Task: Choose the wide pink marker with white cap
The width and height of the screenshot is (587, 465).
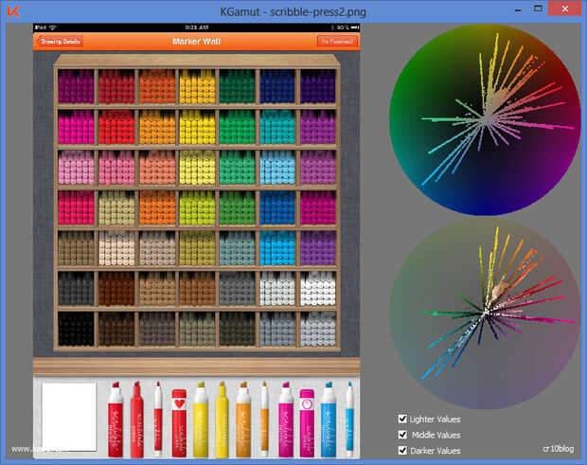Action: tap(286, 420)
